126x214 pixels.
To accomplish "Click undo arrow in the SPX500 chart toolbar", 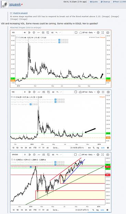I will pos(57,155).
